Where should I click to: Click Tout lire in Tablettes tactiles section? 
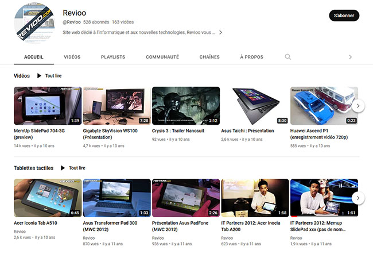77,168
